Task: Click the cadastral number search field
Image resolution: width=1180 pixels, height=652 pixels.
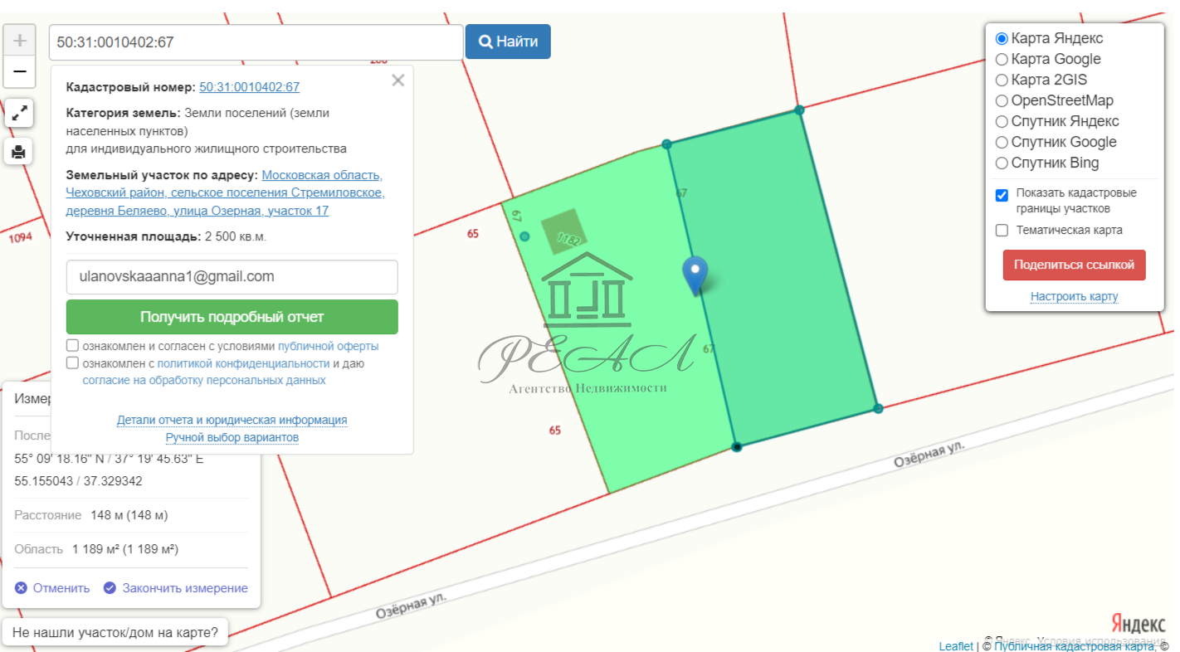Action: pyautogui.click(x=256, y=41)
